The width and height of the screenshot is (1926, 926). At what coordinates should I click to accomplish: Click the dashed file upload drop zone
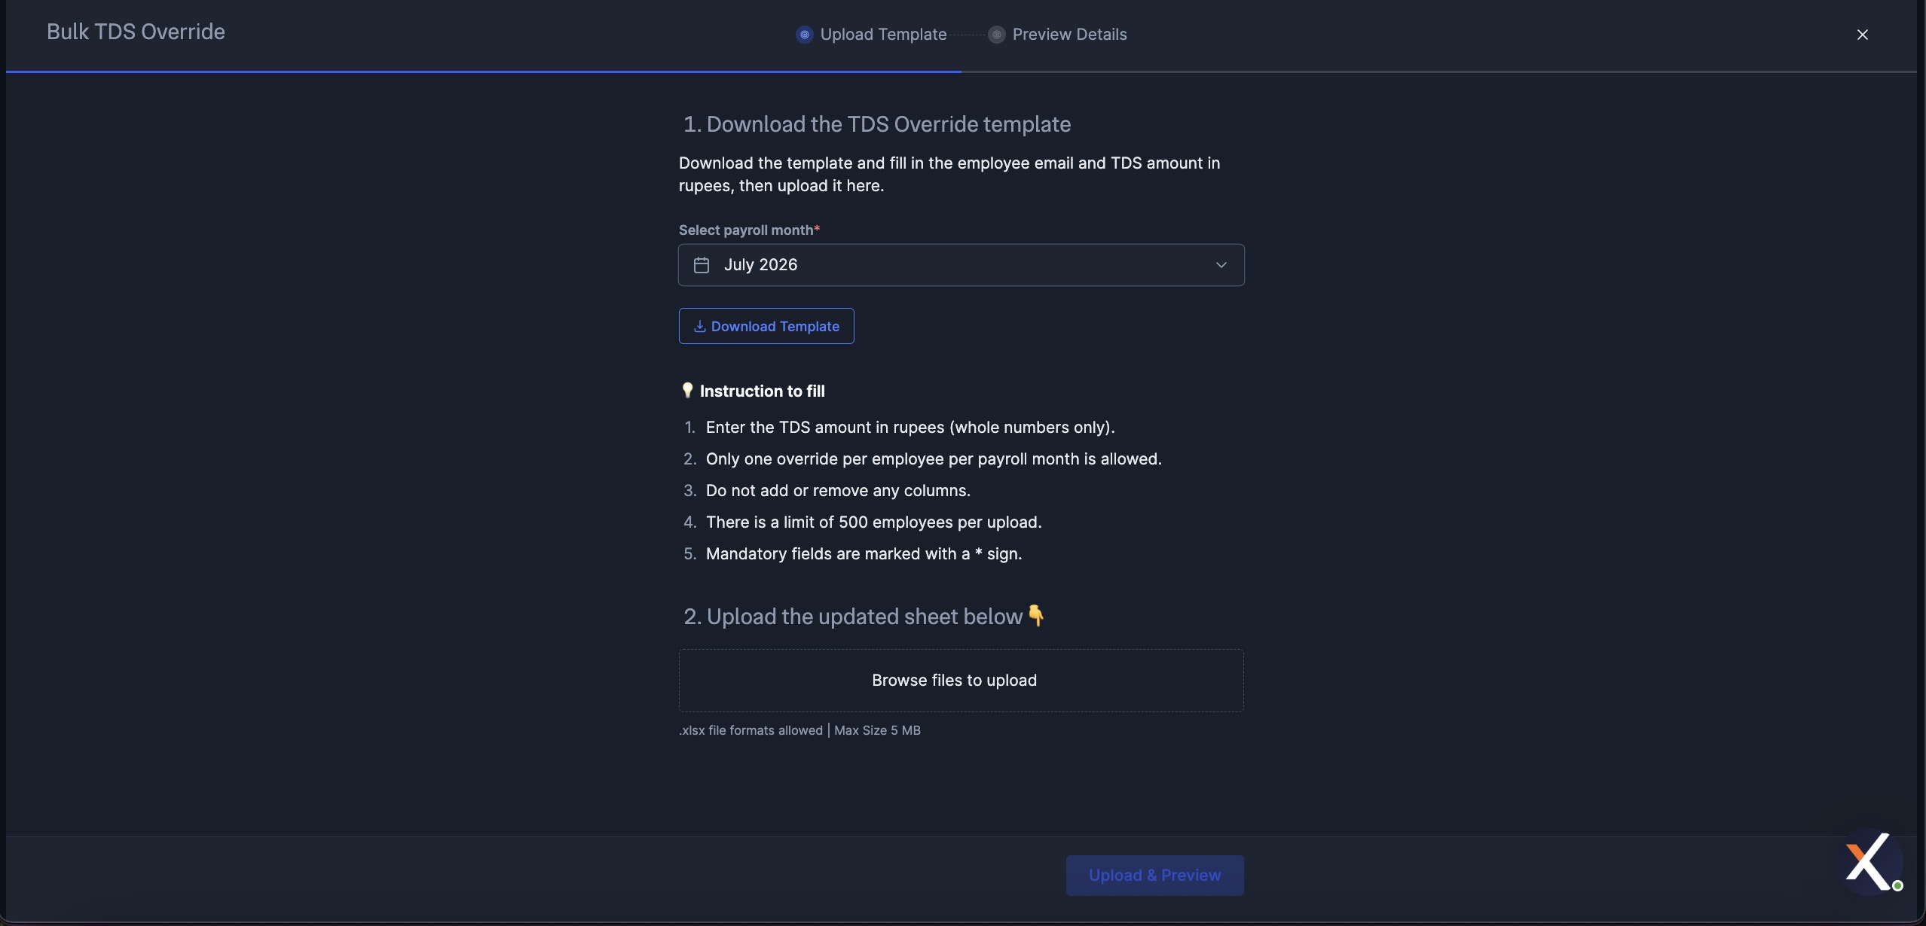(x=961, y=681)
